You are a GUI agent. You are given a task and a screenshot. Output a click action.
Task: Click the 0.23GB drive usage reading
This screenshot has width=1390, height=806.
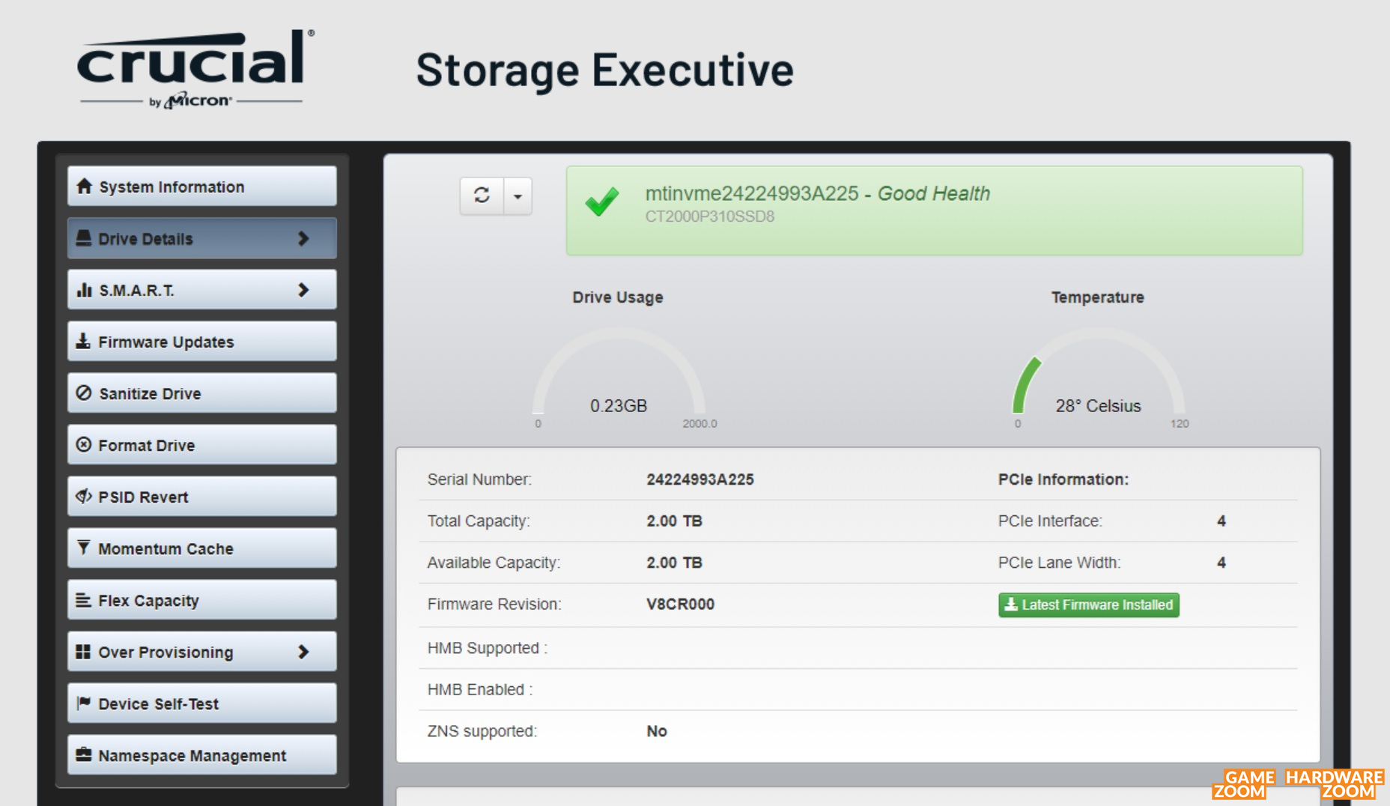point(619,406)
